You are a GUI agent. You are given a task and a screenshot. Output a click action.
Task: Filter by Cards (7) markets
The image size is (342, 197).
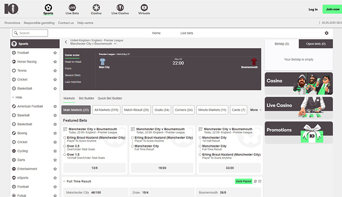(238, 110)
